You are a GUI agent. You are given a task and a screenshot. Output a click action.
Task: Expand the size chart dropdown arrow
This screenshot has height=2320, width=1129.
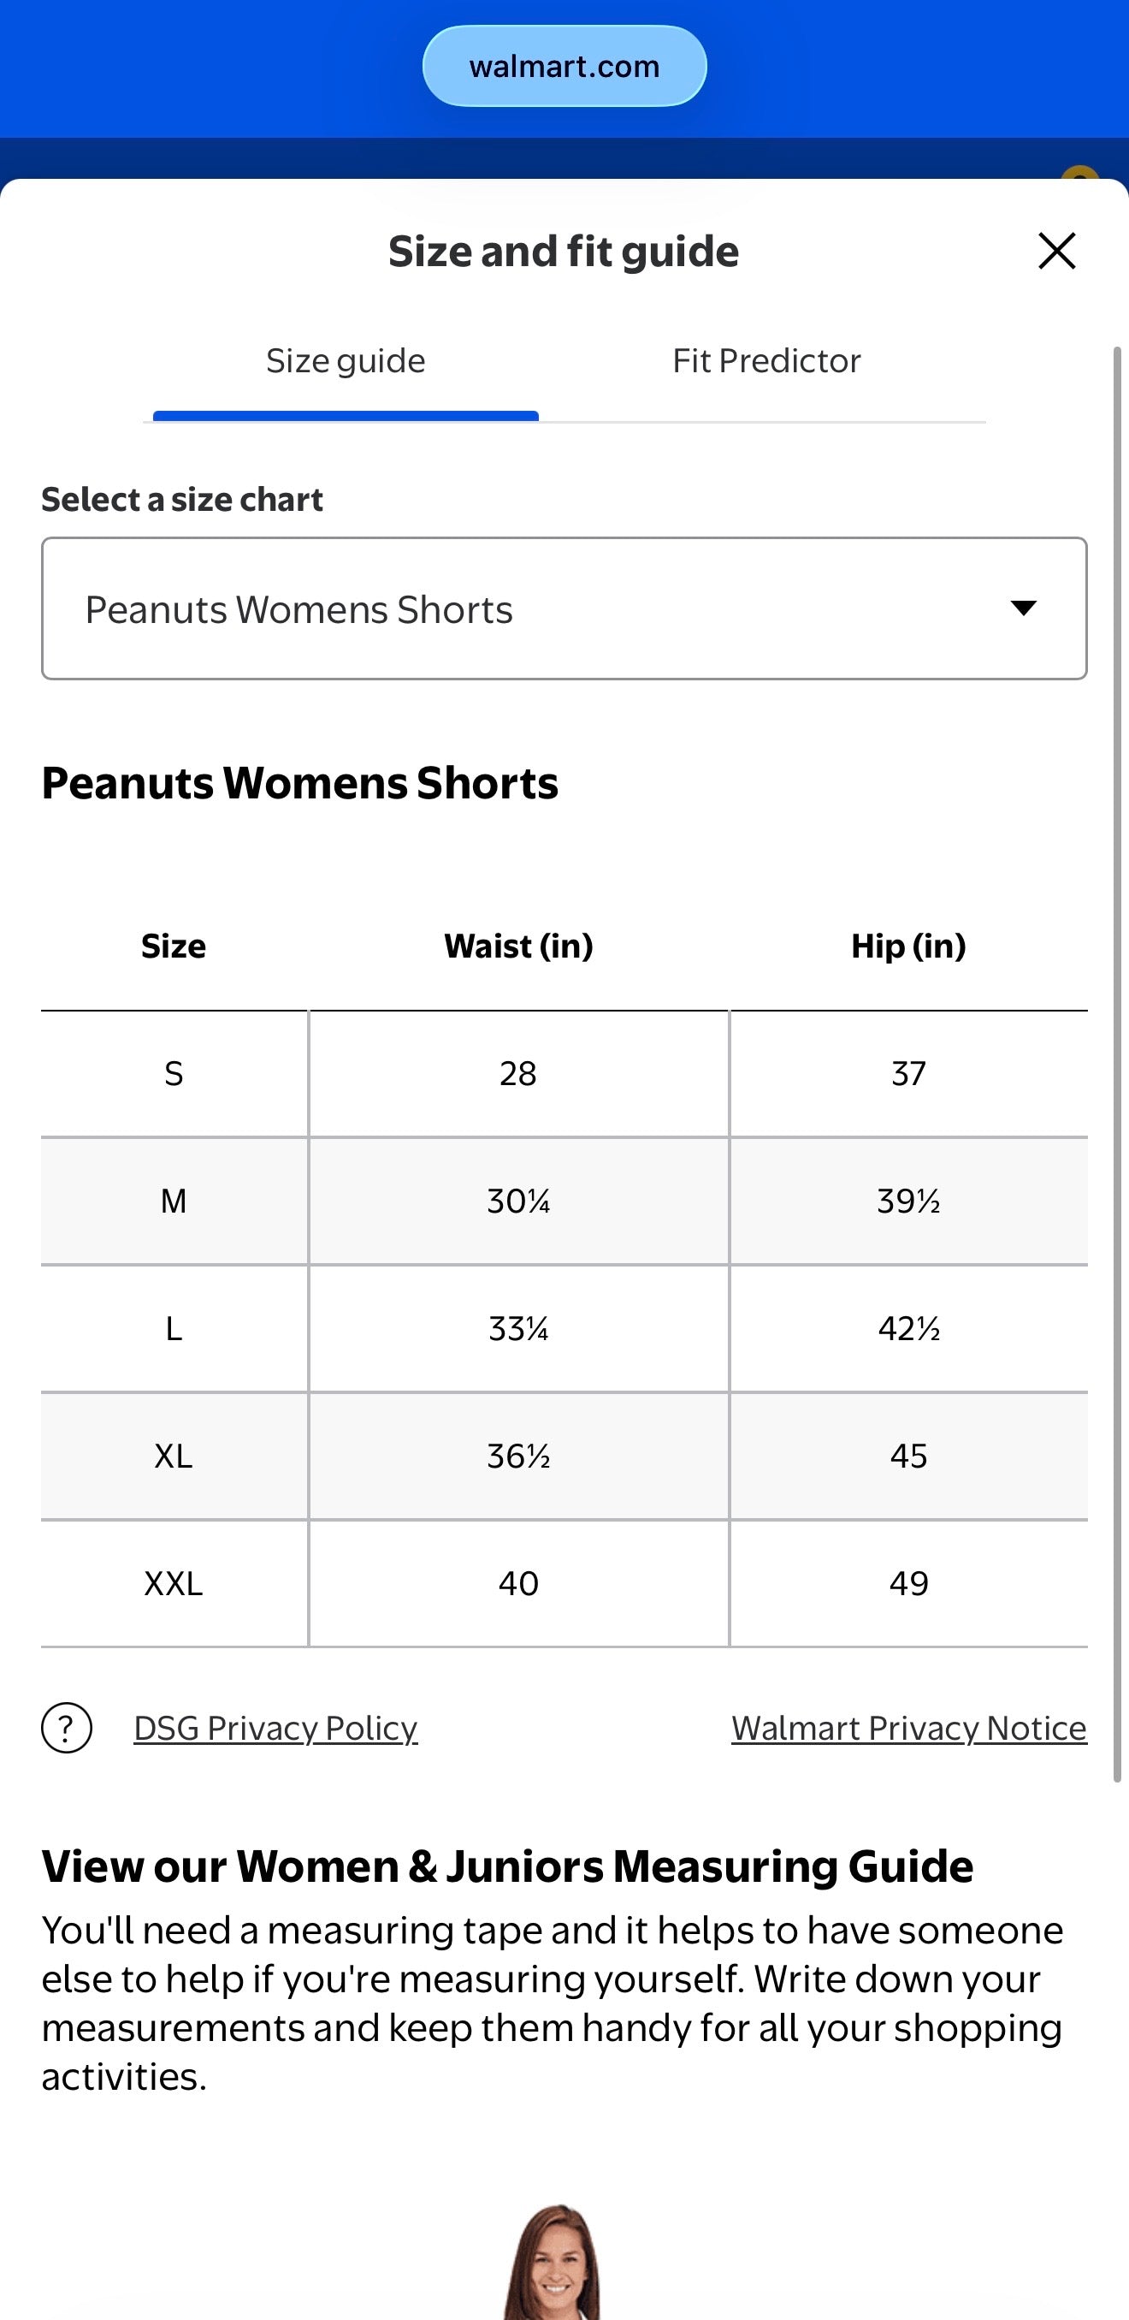click(x=1023, y=608)
